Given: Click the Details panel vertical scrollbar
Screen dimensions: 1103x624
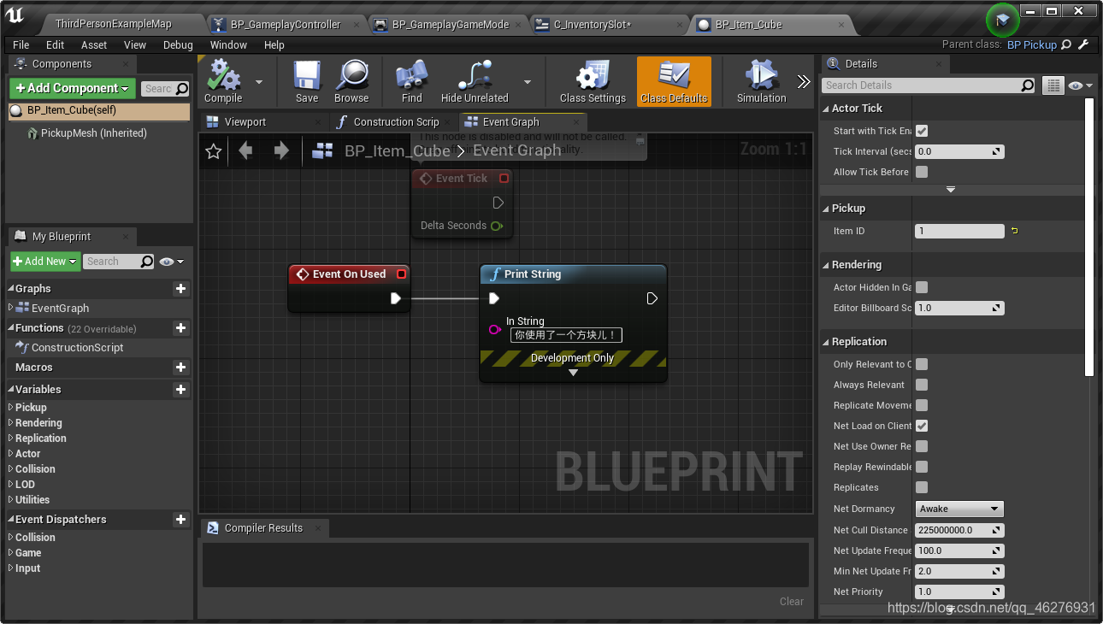Looking at the screenshot, I should [x=1089, y=237].
